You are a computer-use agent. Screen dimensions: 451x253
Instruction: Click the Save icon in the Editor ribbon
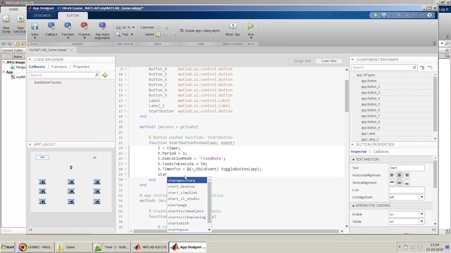click(35, 26)
